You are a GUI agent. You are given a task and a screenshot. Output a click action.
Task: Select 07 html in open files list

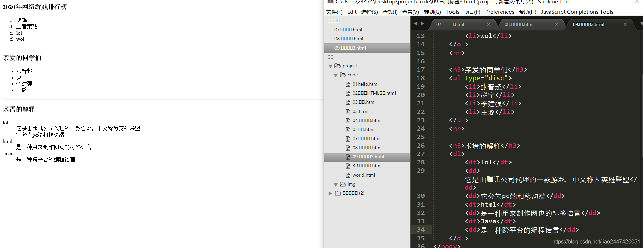coord(348,30)
